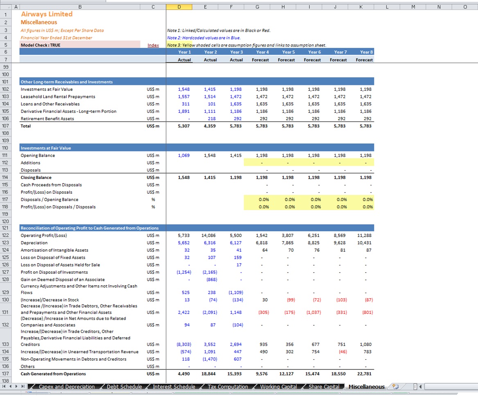Select the Miscellaneous sheet tab
The width and height of the screenshot is (478, 396).
click(366, 387)
